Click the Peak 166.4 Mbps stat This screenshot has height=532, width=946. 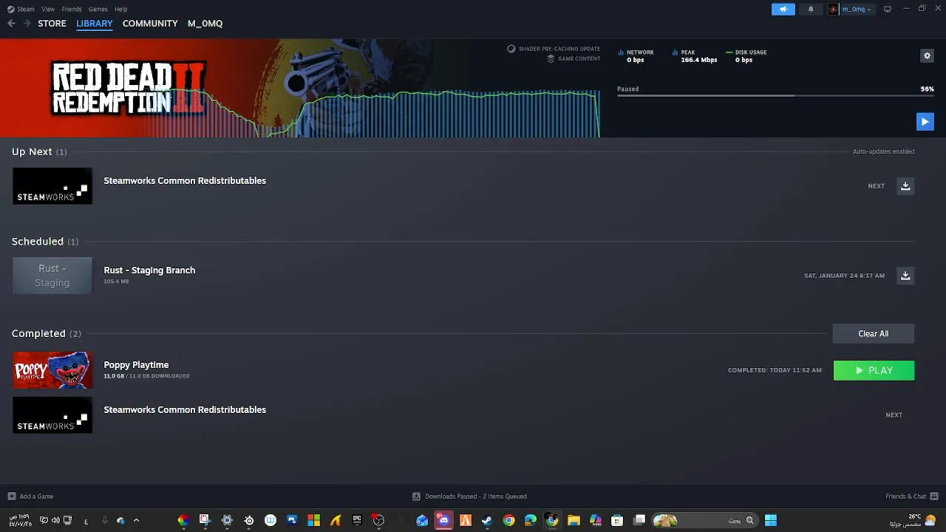(x=694, y=56)
